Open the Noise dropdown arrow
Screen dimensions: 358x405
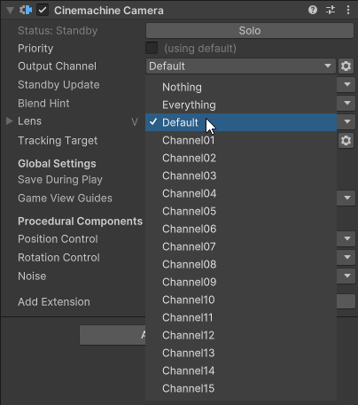click(346, 276)
